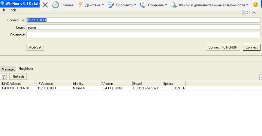Click the Refresh button
This screenshot has width=262, height=136.
(x=18, y=76)
